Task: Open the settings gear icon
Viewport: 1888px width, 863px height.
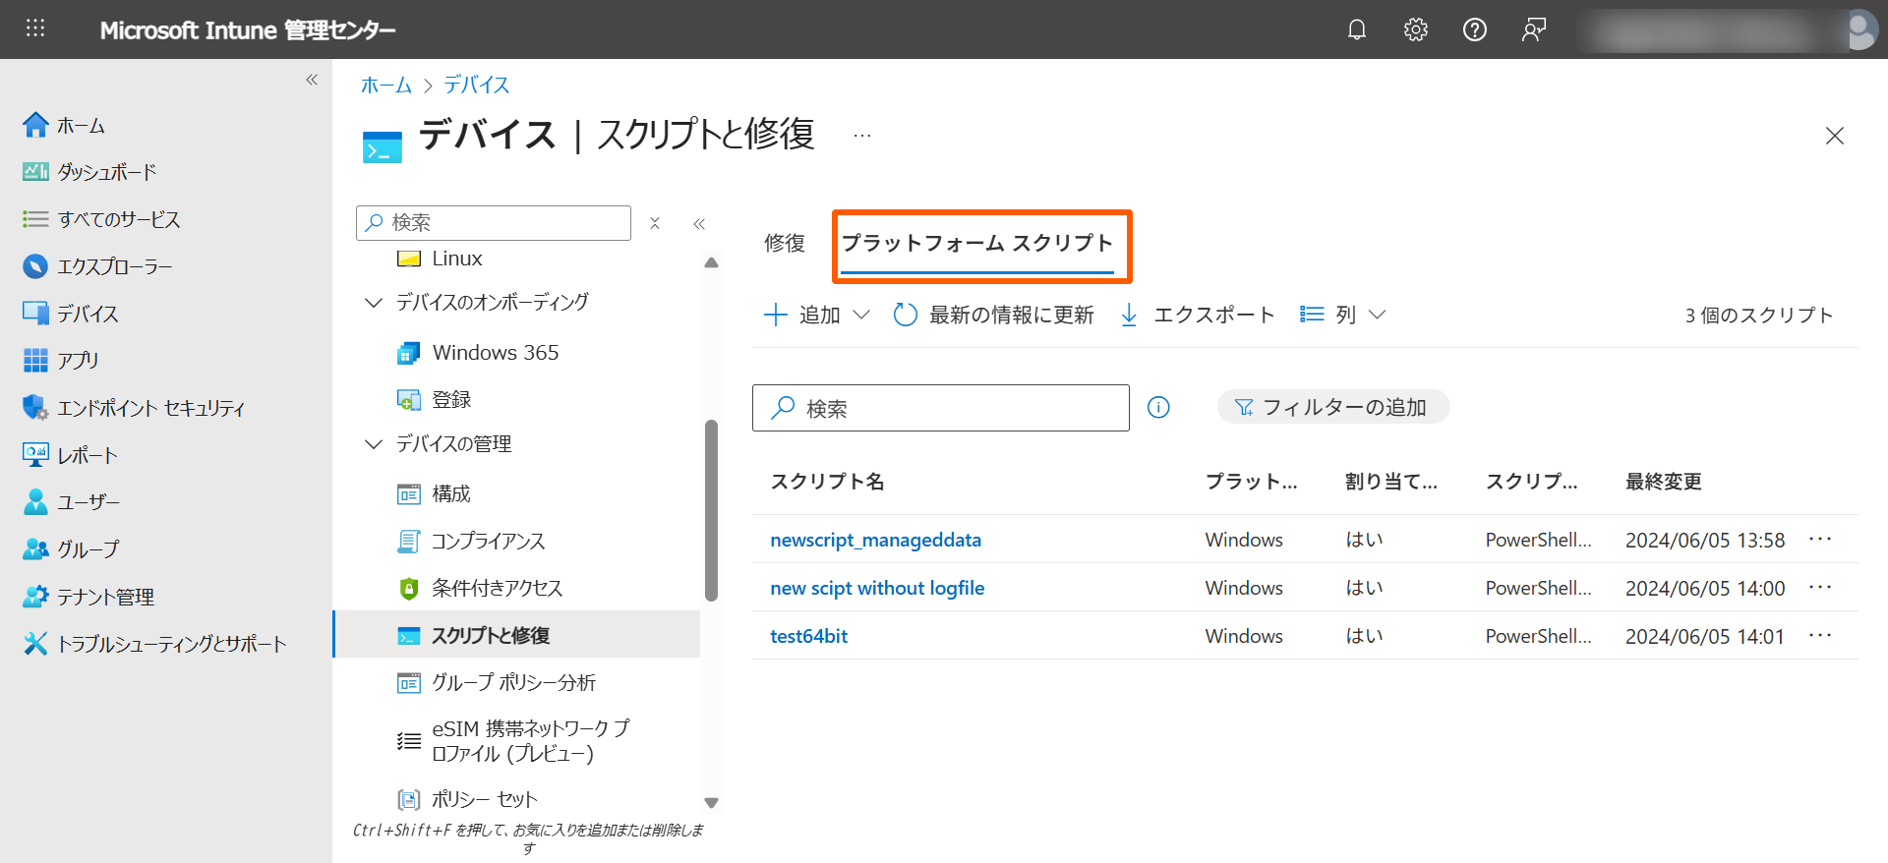Action: tap(1415, 29)
